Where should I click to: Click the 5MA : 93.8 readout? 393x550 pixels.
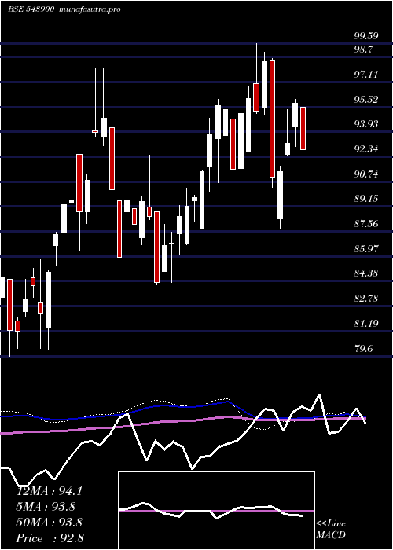46,506
